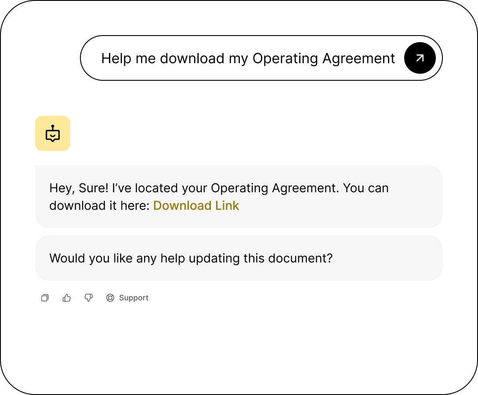
Task: Click 'download it here:' text before link
Action: point(99,205)
